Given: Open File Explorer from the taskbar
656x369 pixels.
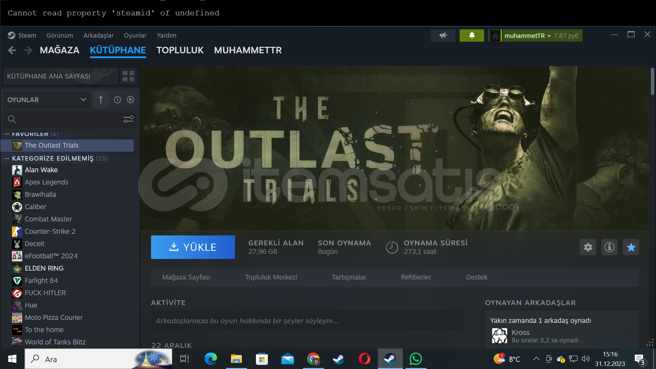Looking at the screenshot, I should [x=236, y=359].
